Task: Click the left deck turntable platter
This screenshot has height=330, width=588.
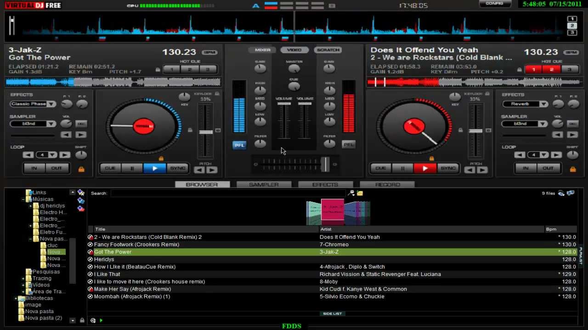Action: pyautogui.click(x=143, y=126)
